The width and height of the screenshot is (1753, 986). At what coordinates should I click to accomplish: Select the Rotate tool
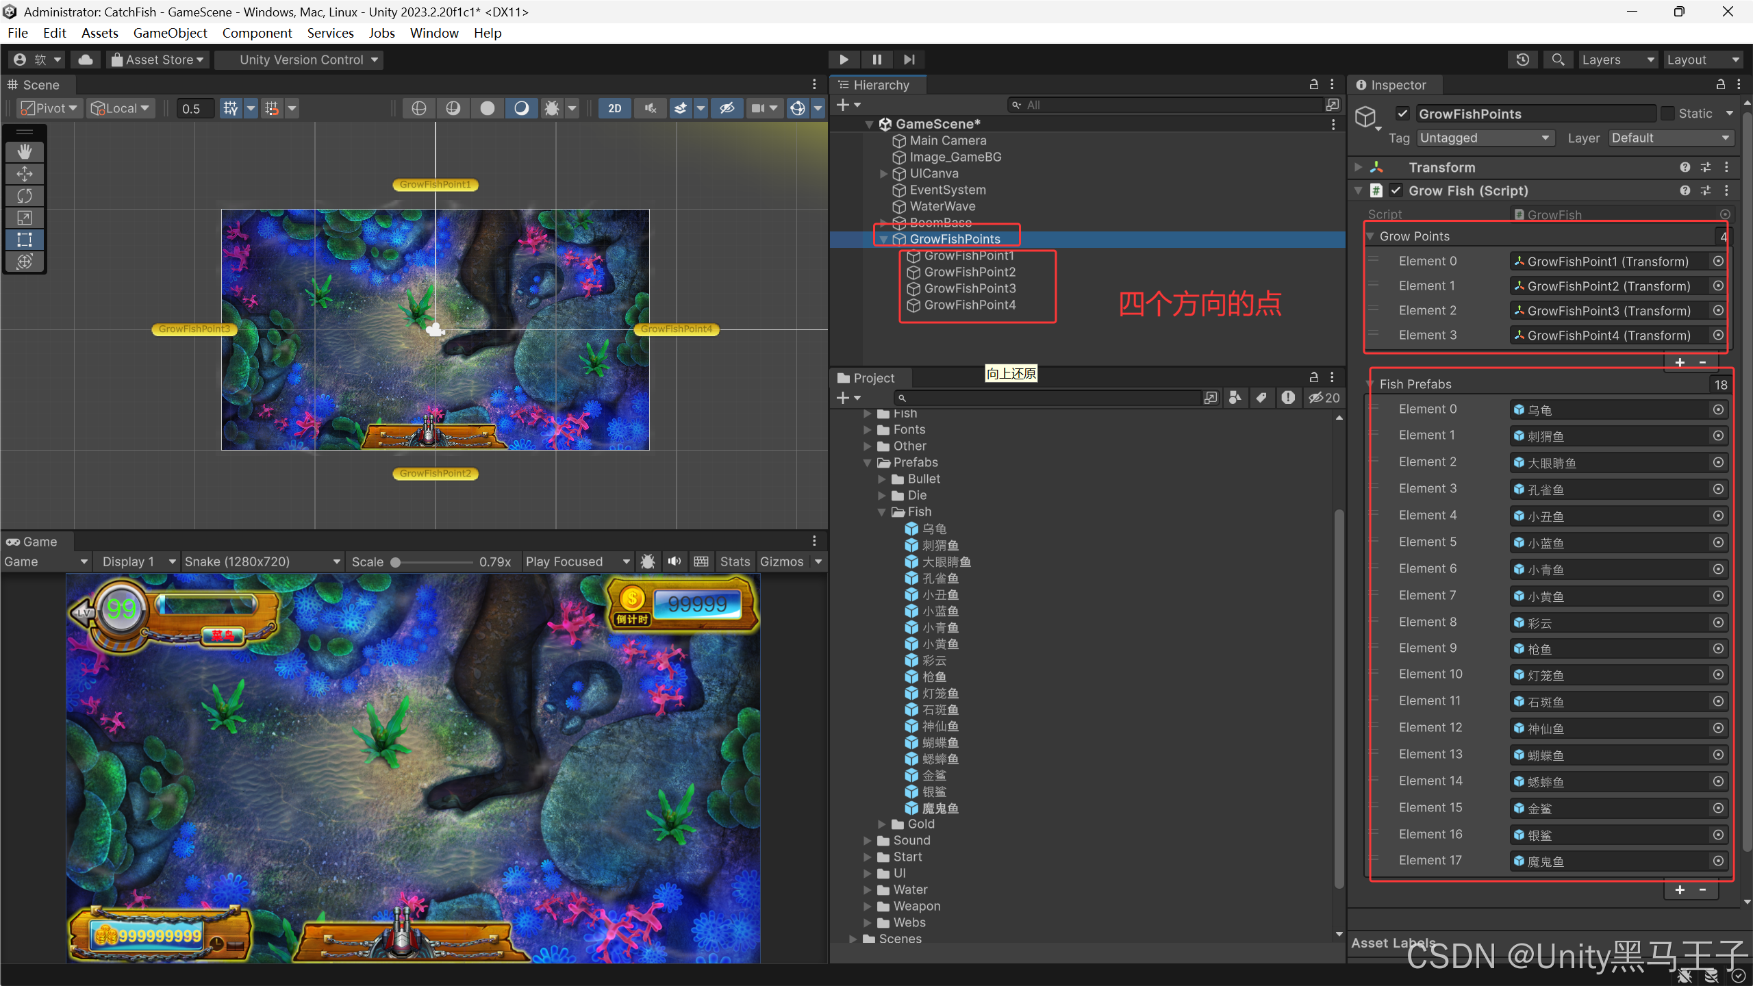pyautogui.click(x=25, y=196)
